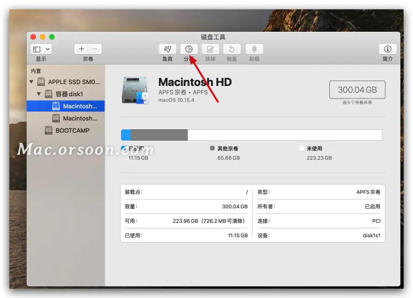Open the 分区 (Partition) tool

[x=189, y=49]
